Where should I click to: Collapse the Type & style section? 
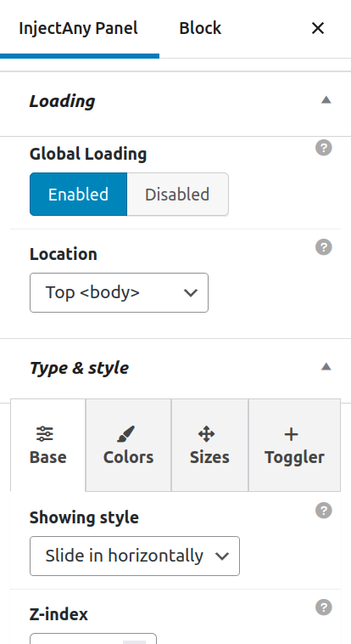point(326,367)
